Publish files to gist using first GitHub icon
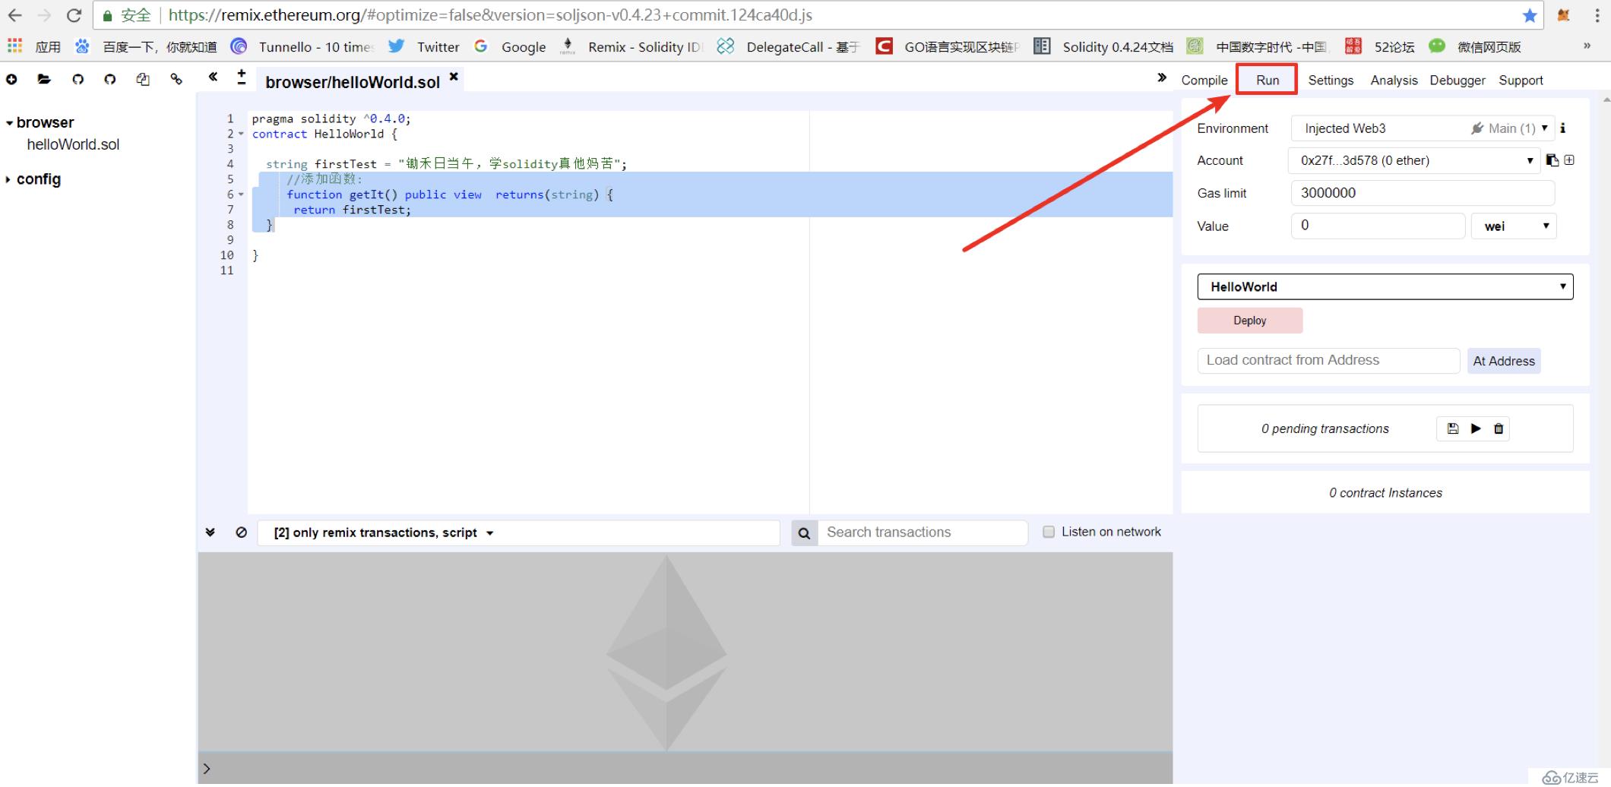This screenshot has width=1611, height=787. point(78,79)
